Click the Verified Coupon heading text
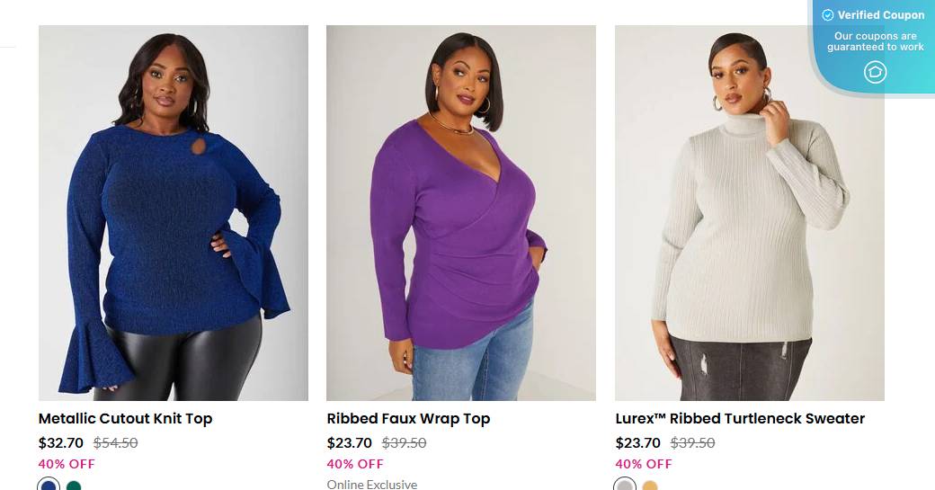Viewport: 935px width, 490px height. coord(881,15)
